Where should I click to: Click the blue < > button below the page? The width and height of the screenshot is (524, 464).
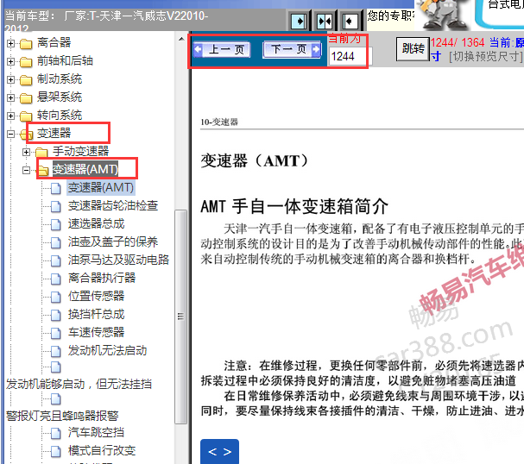[x=219, y=451]
